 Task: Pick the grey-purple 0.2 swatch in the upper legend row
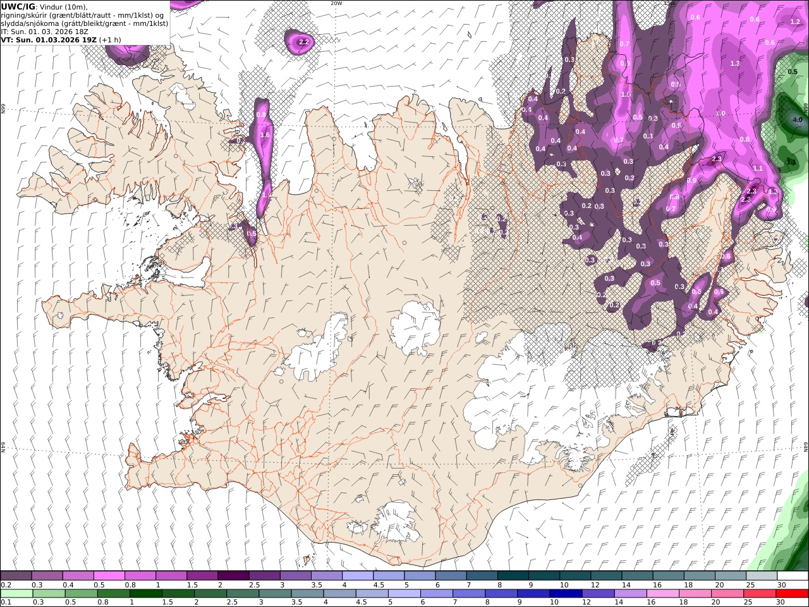click(16, 576)
